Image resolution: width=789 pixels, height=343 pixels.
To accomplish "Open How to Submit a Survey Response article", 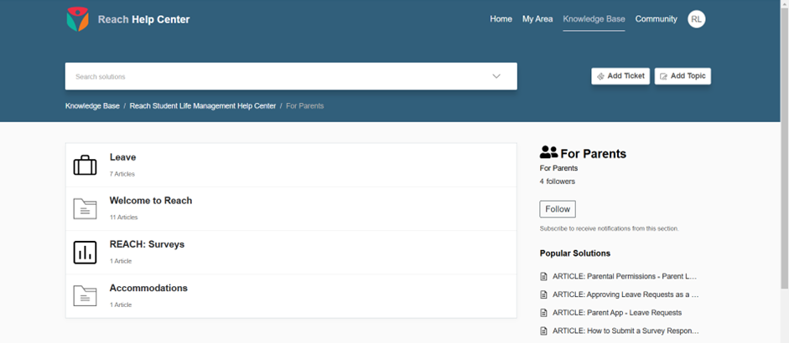I will click(625, 331).
